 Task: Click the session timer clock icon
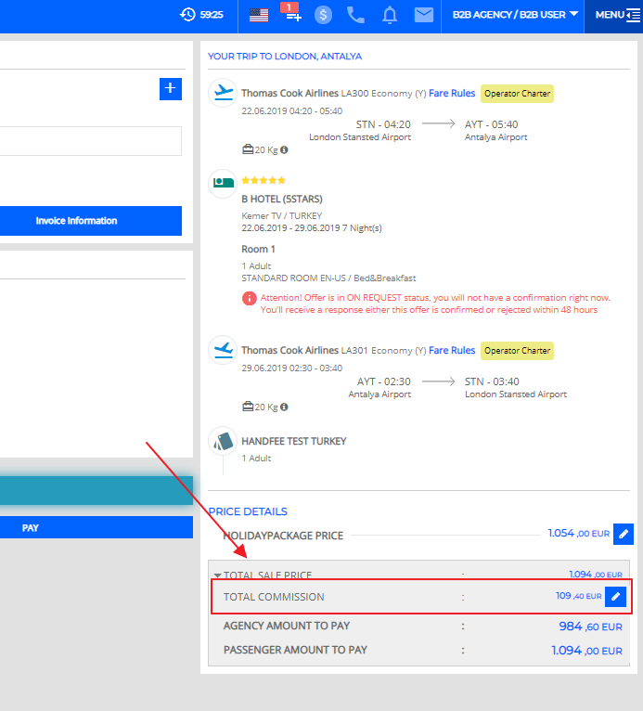[188, 15]
